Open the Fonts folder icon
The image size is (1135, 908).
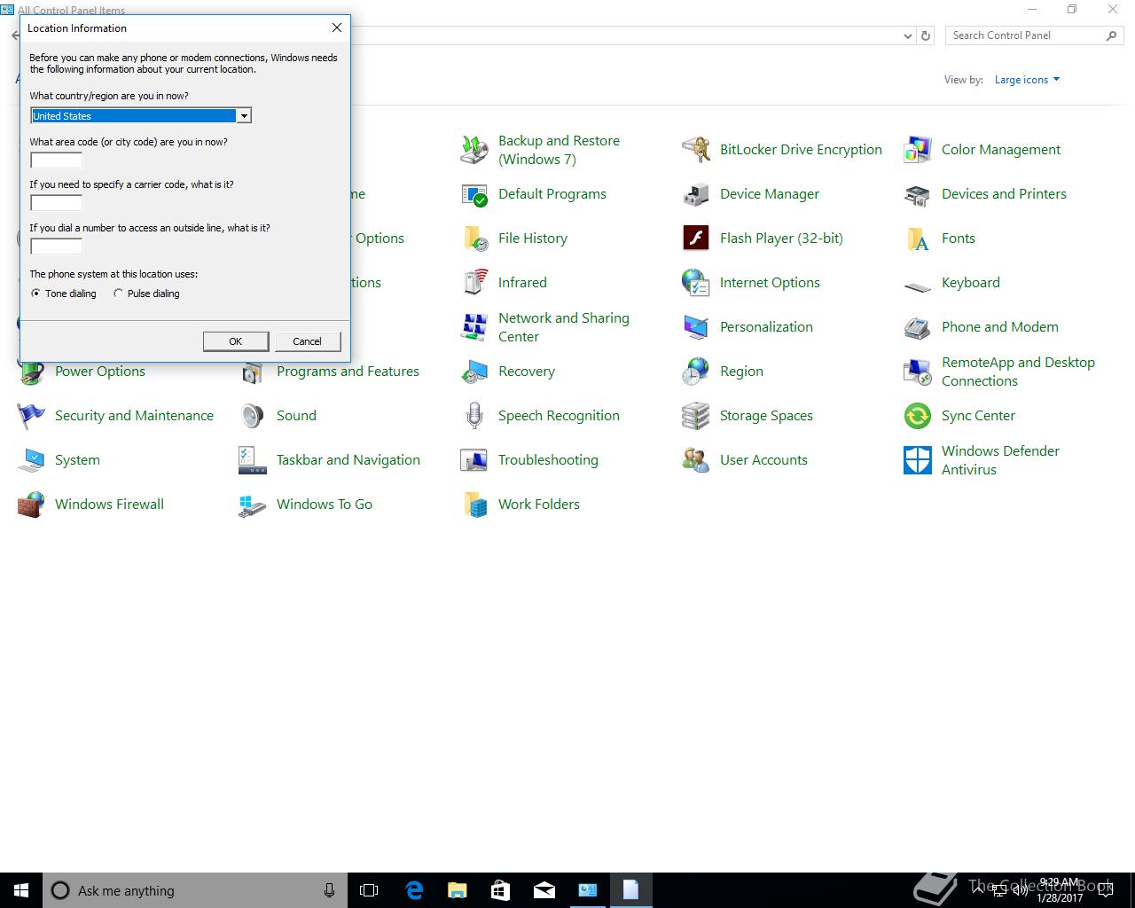click(918, 239)
